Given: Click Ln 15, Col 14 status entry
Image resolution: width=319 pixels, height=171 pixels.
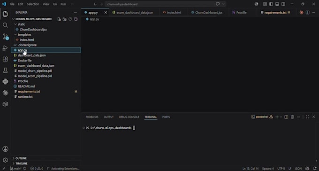Looking at the screenshot, I should click(x=251, y=169).
